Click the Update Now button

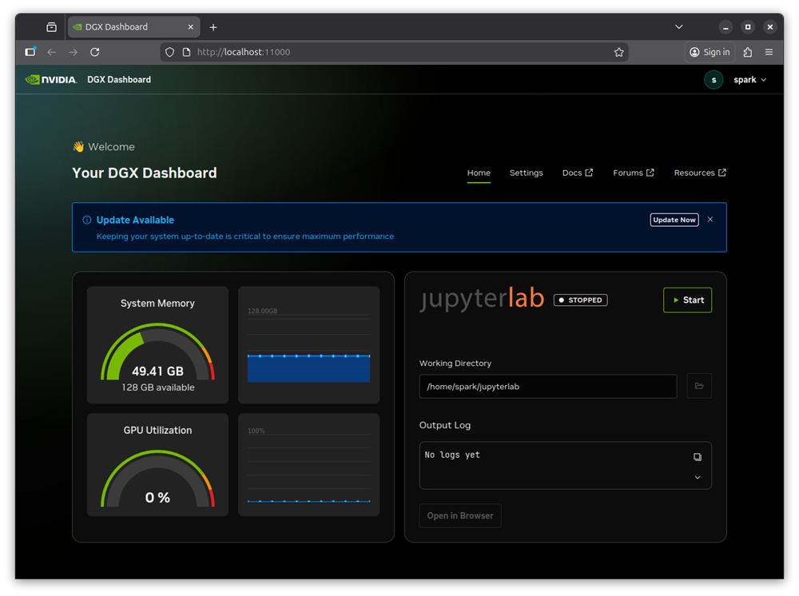(x=674, y=220)
